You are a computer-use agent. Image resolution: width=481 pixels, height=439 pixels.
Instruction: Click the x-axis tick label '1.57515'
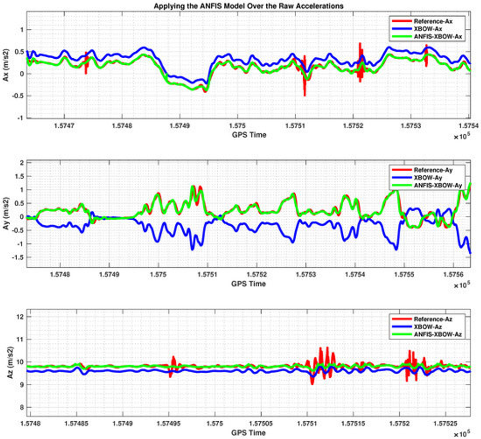coord(353,424)
